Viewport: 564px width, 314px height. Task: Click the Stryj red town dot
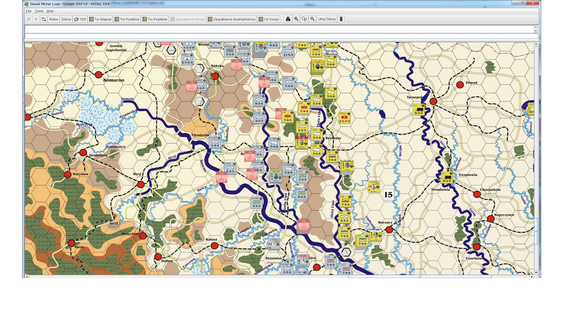[x=141, y=184]
